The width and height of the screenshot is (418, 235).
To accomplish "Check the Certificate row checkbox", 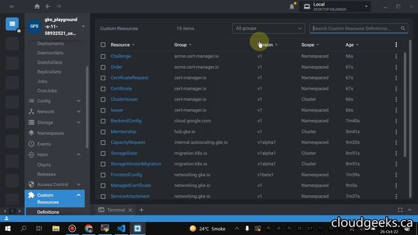I will [x=103, y=89].
